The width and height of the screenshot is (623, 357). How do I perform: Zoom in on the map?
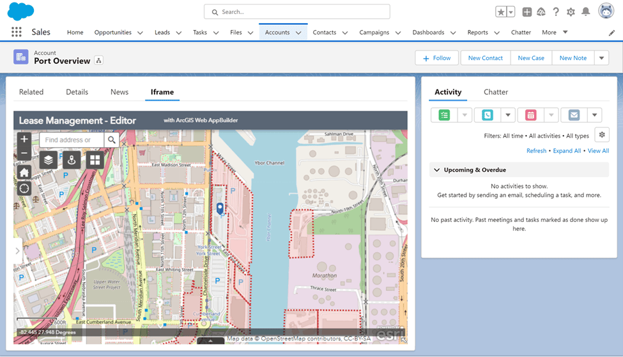pyautogui.click(x=24, y=139)
